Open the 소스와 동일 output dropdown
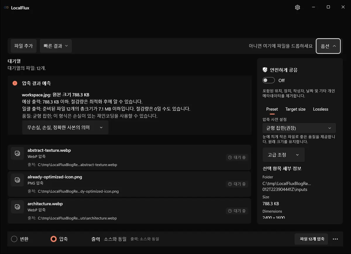Viewport: 351px width, 254px height. point(115,239)
